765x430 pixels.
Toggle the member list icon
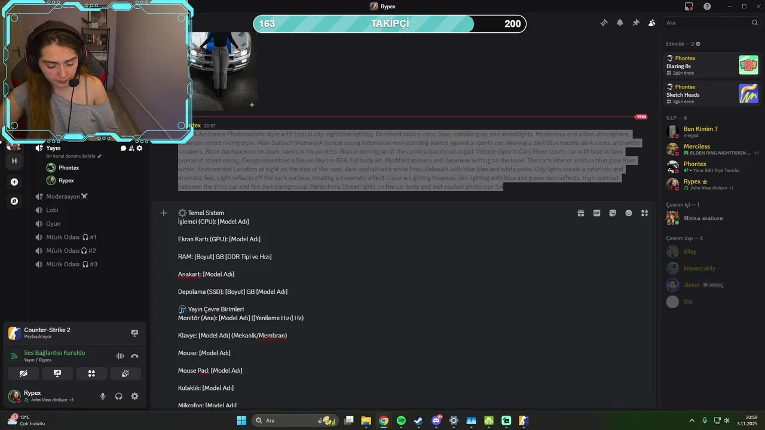[x=651, y=23]
